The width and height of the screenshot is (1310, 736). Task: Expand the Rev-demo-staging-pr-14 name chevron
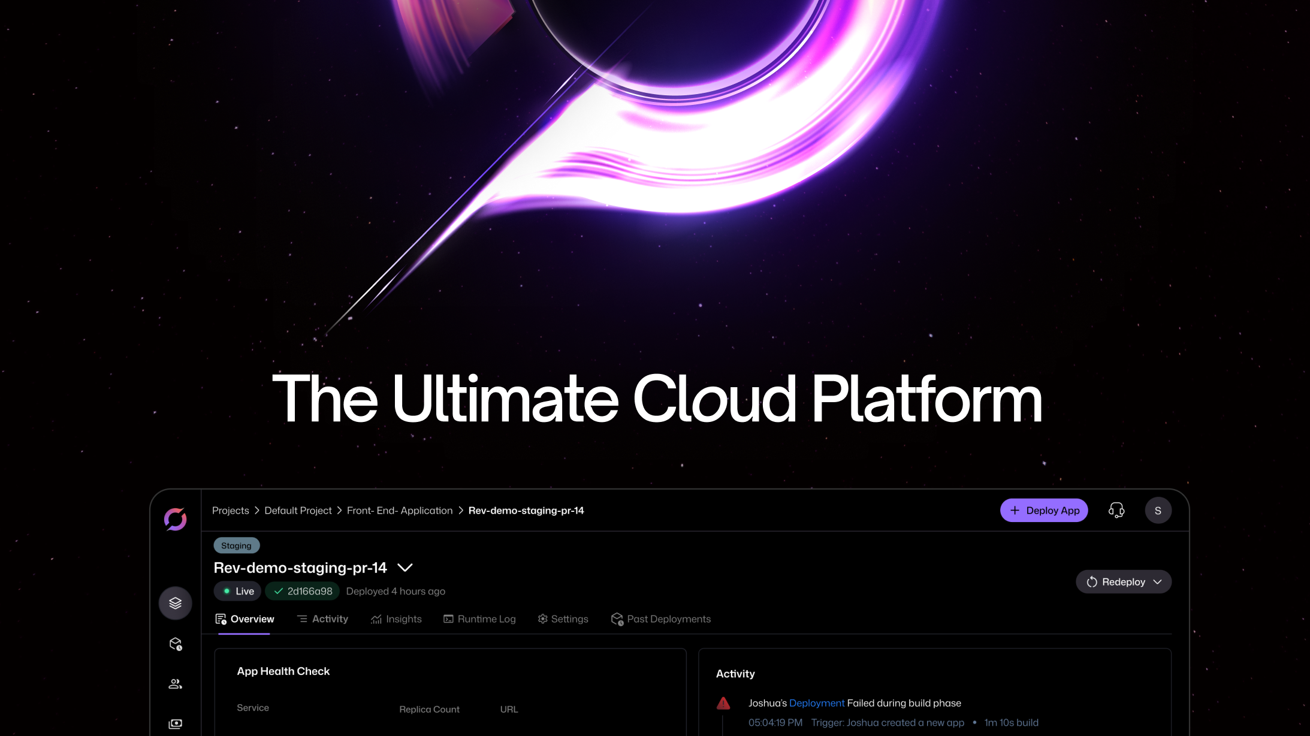click(405, 568)
